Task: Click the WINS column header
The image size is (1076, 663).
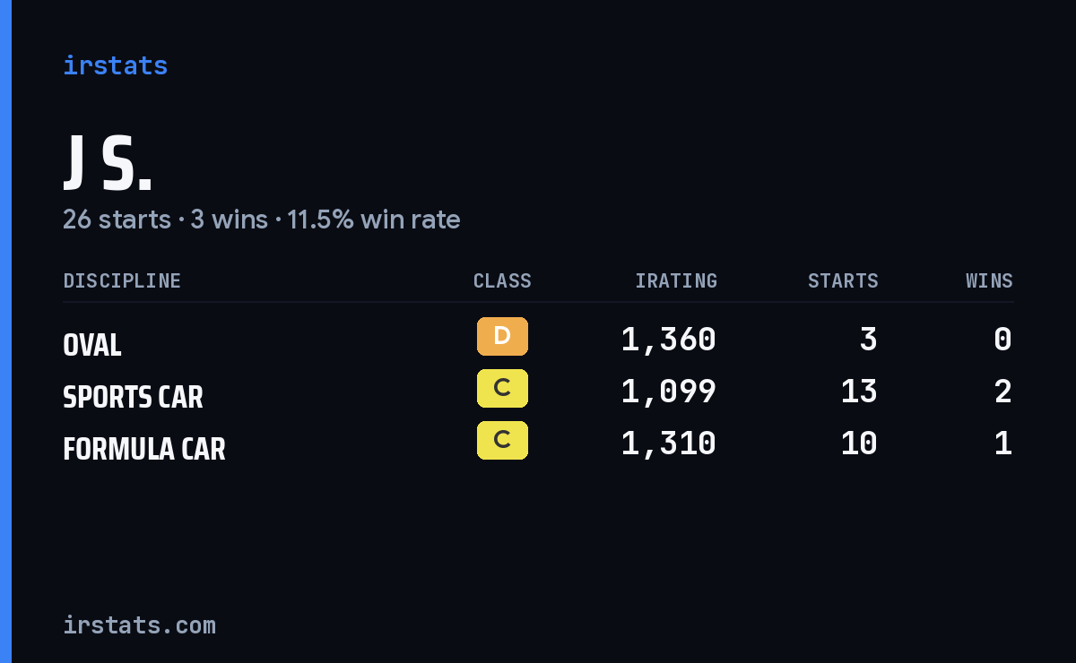Action: pyautogui.click(x=989, y=280)
